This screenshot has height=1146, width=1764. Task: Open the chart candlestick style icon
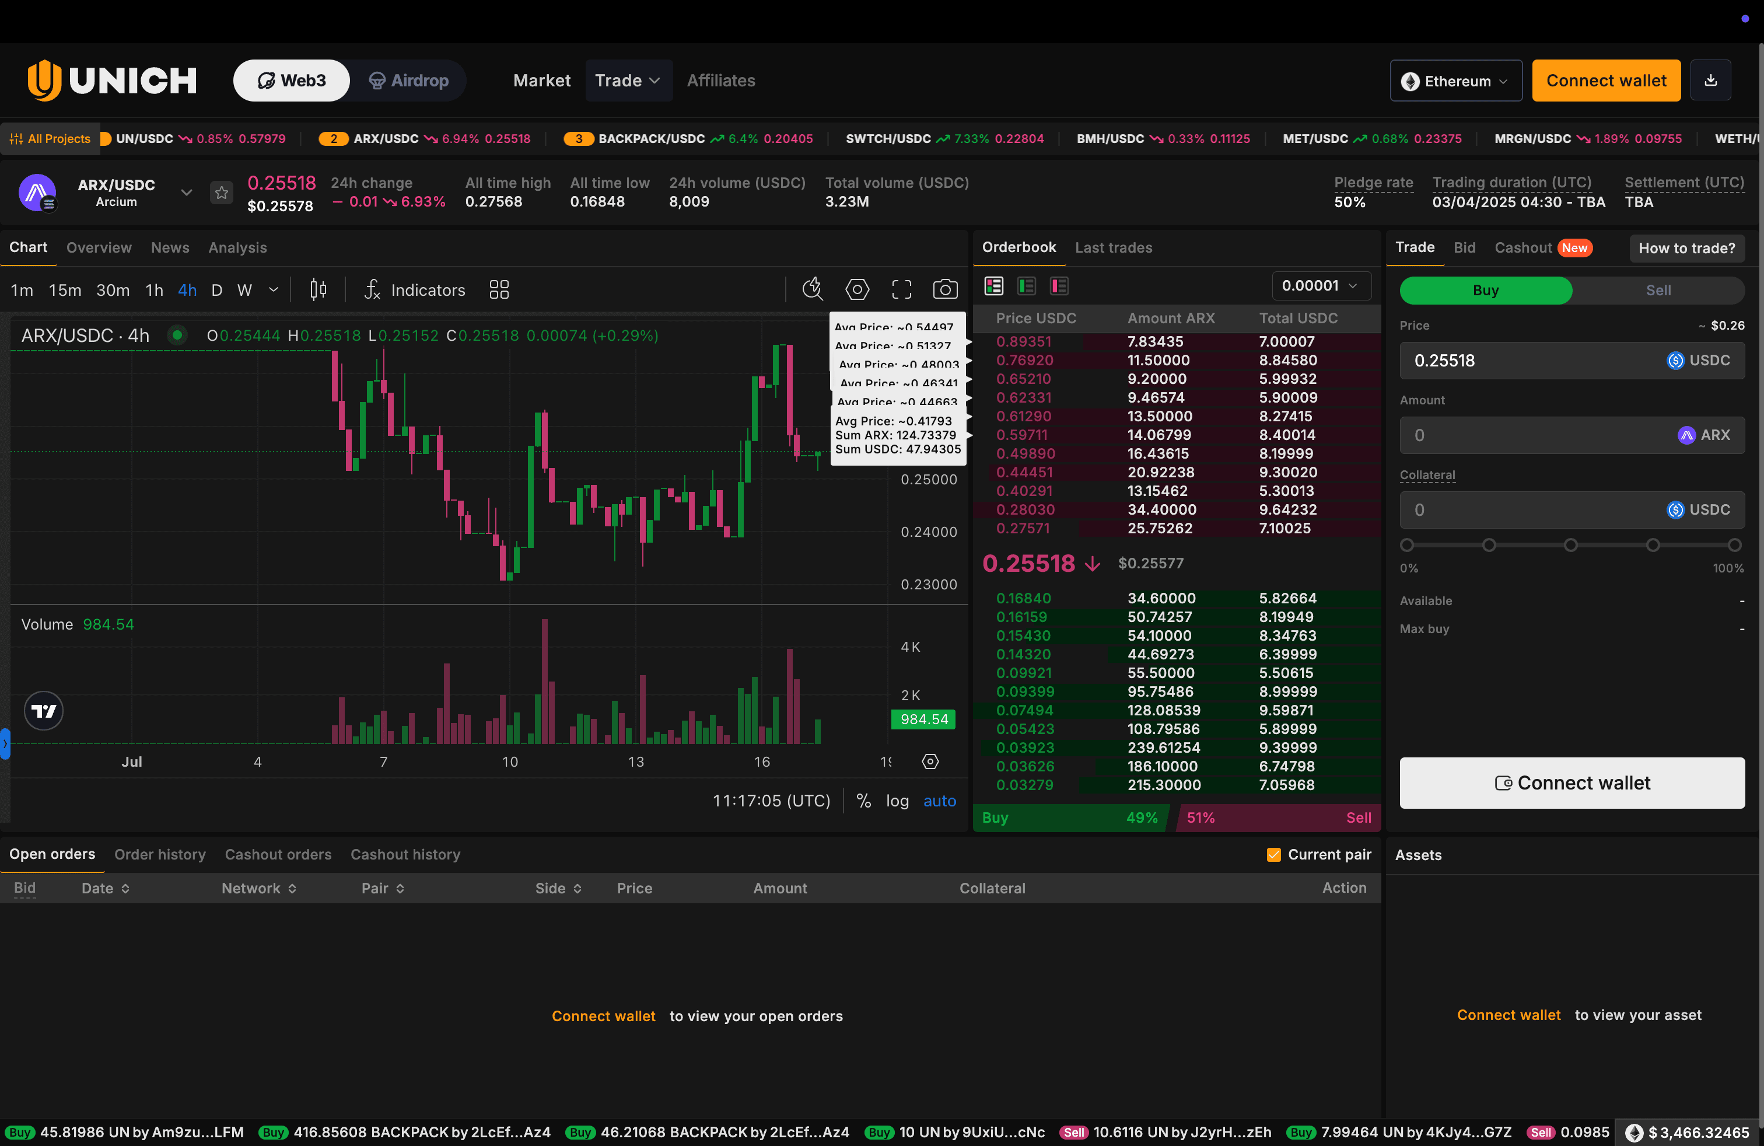click(x=318, y=289)
